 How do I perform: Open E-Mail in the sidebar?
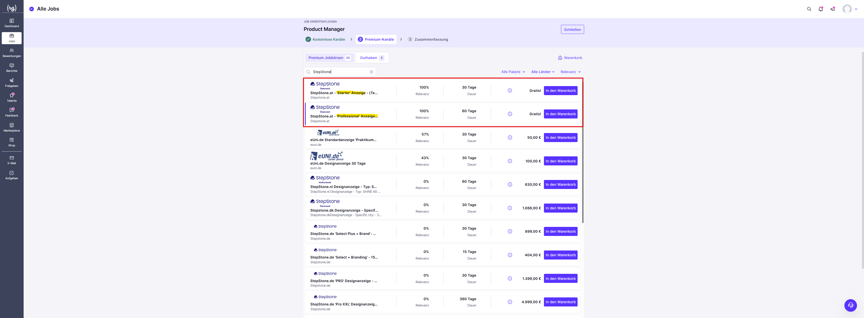(x=12, y=160)
